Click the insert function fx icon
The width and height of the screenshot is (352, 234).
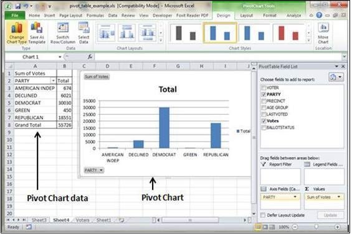coord(90,57)
